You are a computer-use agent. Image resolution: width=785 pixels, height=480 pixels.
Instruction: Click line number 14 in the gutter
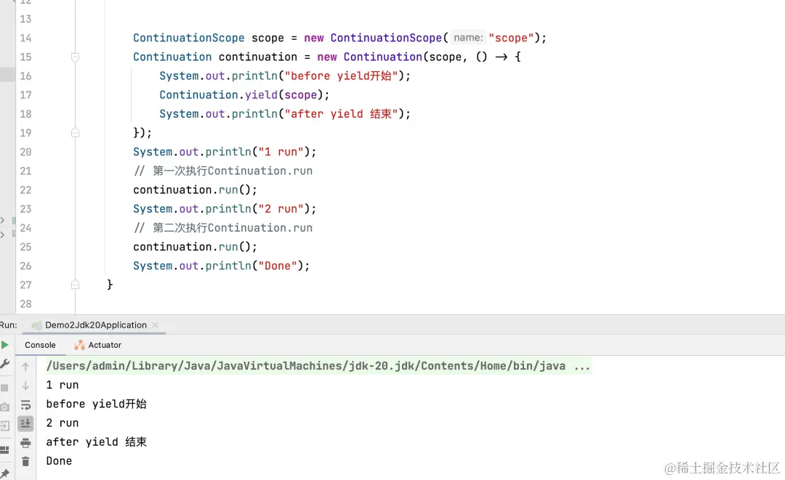click(x=25, y=38)
